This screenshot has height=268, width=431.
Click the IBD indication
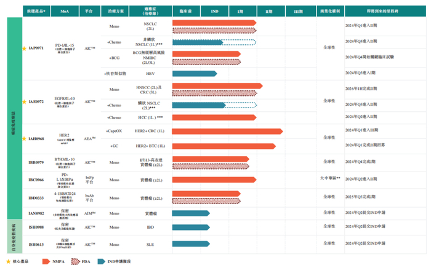[150, 227]
